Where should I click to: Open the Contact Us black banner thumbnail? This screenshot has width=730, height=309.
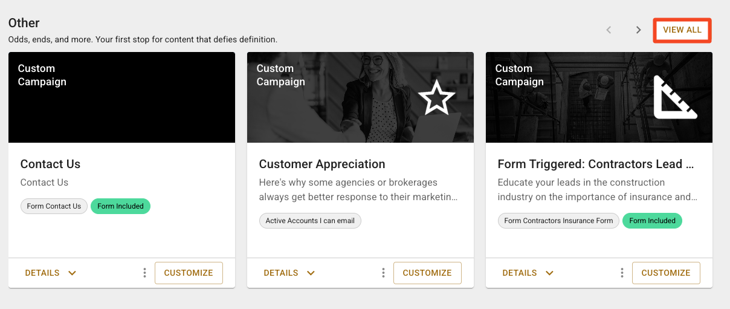click(x=121, y=97)
